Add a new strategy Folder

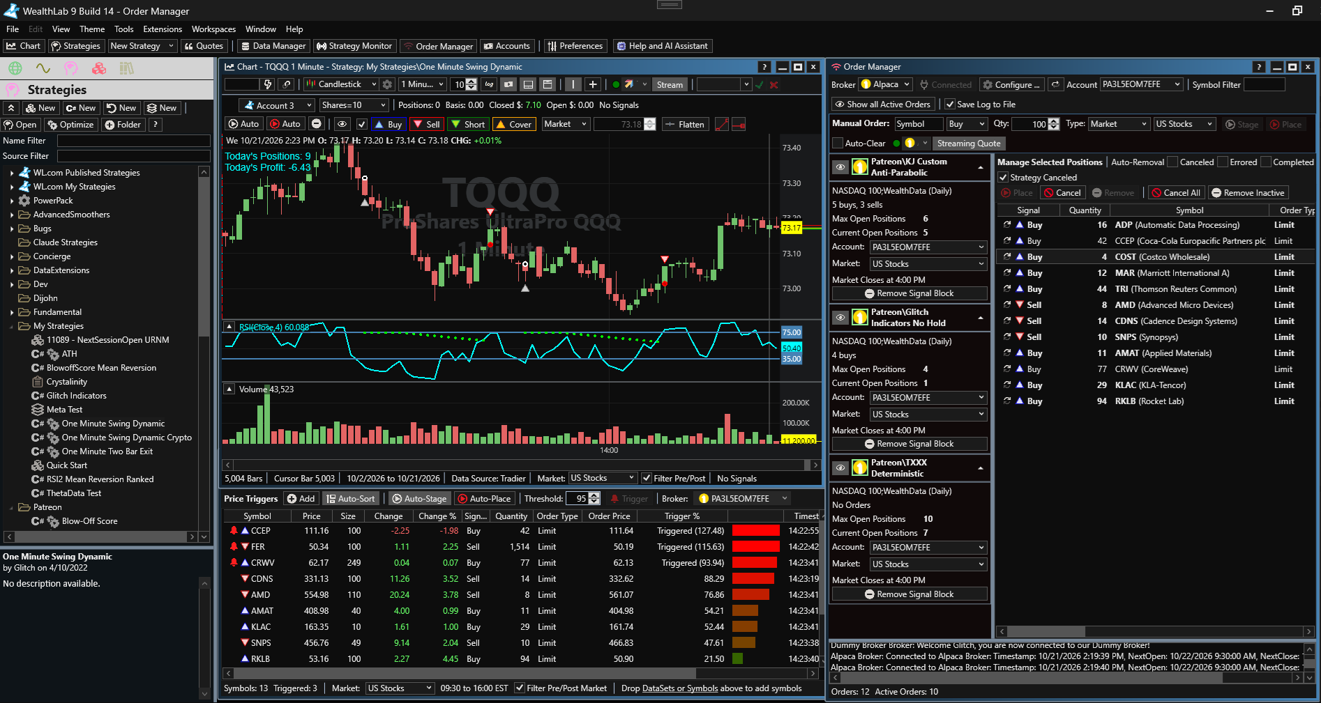point(123,125)
